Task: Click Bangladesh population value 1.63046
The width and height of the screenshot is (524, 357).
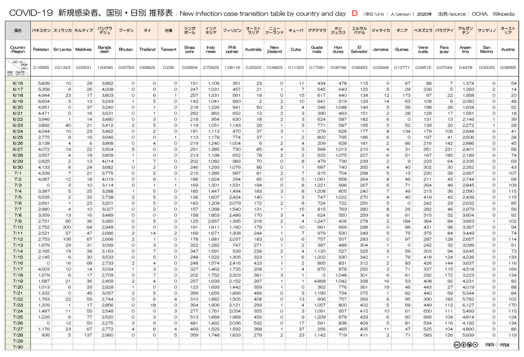Action: (104, 68)
